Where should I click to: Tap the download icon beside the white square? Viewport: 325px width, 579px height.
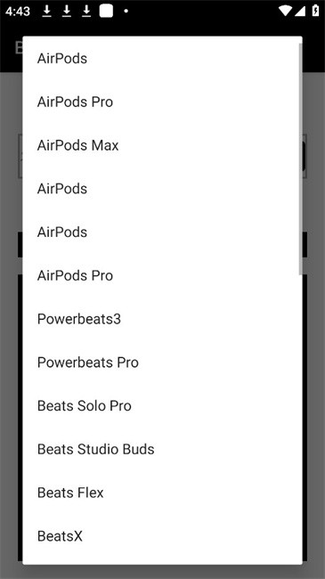(86, 11)
